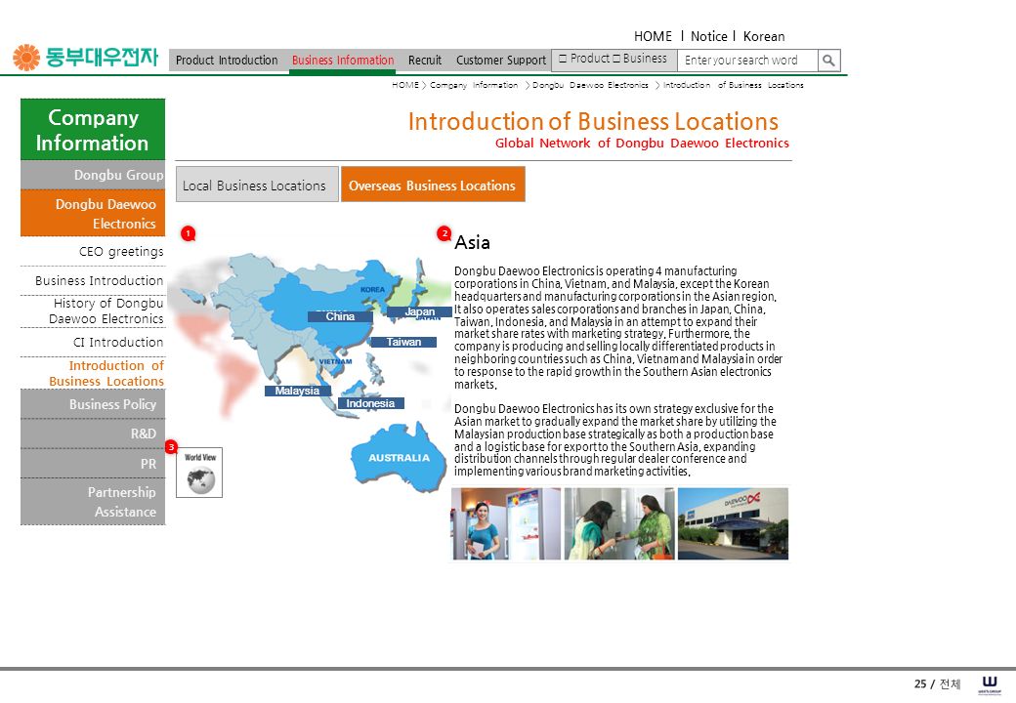
Task: Click HOME in the breadcrumb
Action: click(405, 85)
